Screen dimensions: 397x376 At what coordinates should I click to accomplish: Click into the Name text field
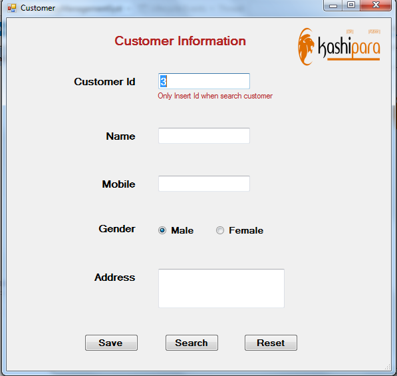[x=204, y=136]
